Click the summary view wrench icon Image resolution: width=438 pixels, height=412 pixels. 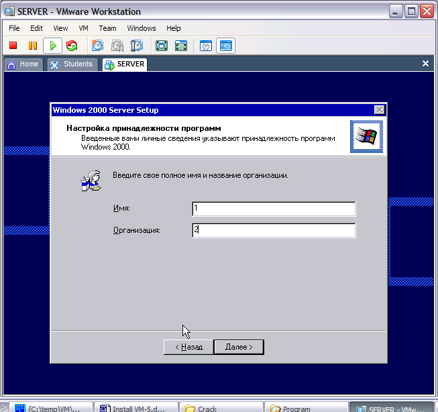(206, 46)
